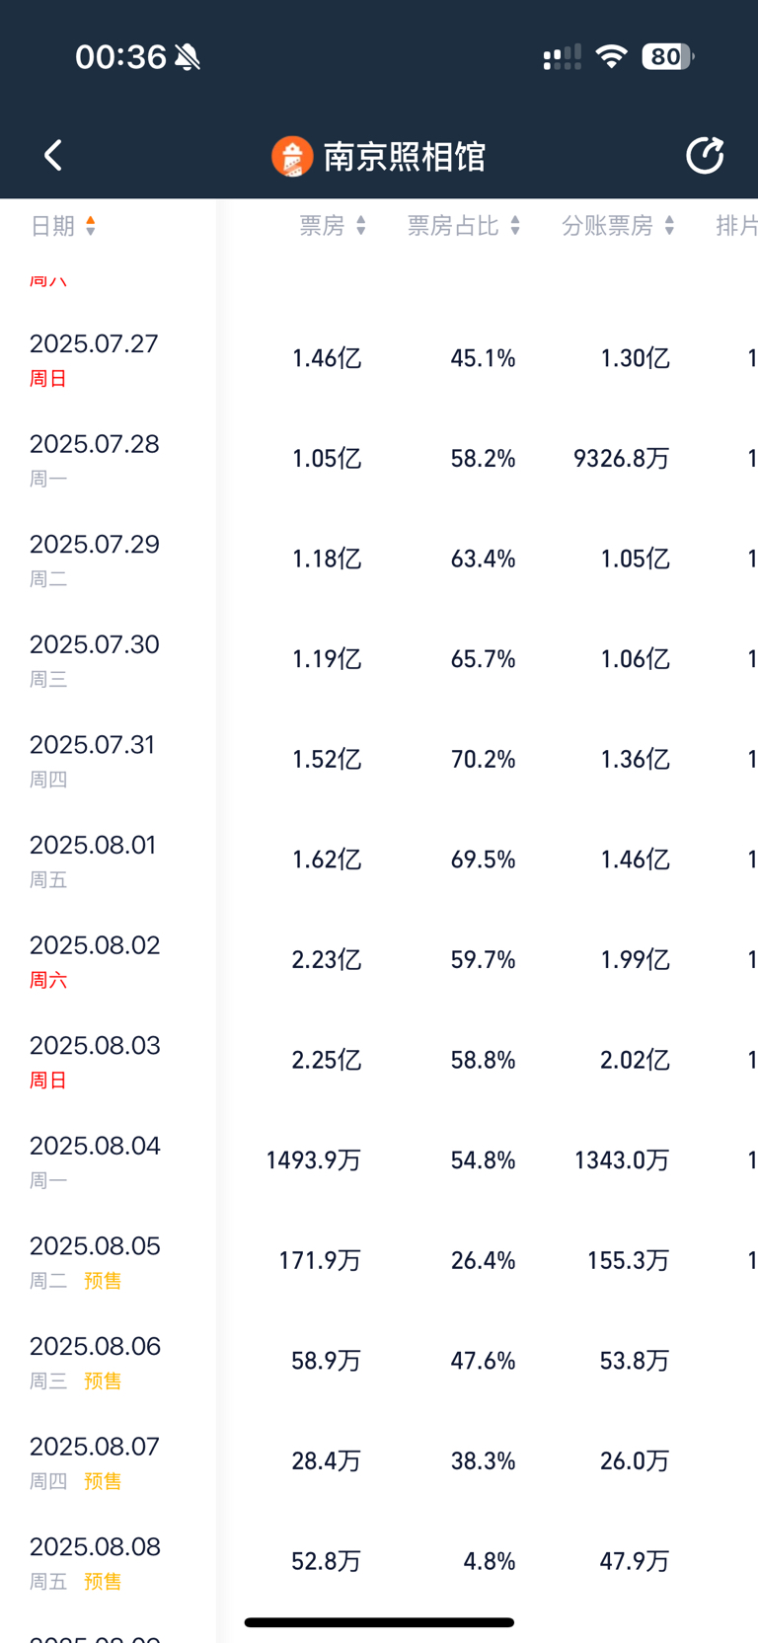Tap the battery indicator showing 80
The width and height of the screenshot is (759, 1643).
click(x=668, y=56)
